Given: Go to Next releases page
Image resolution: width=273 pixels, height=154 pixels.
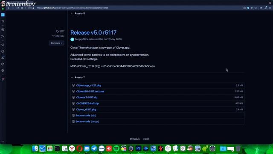Looking at the screenshot, I should click(x=146, y=139).
